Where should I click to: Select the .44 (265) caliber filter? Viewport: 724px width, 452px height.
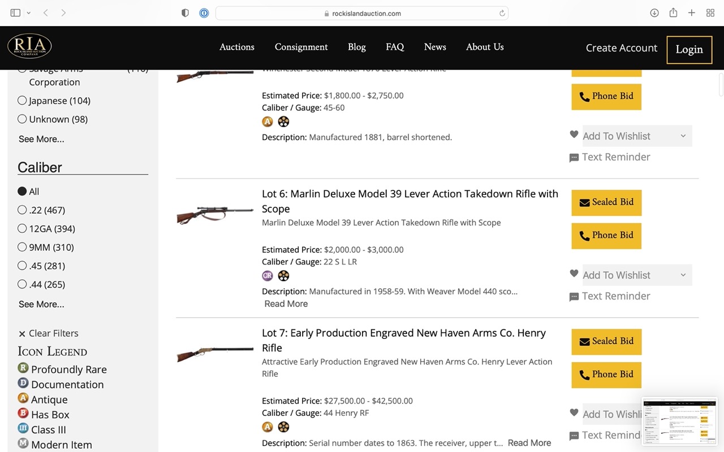[x=22, y=284]
